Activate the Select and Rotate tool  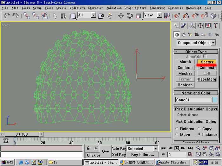coord(130,16)
